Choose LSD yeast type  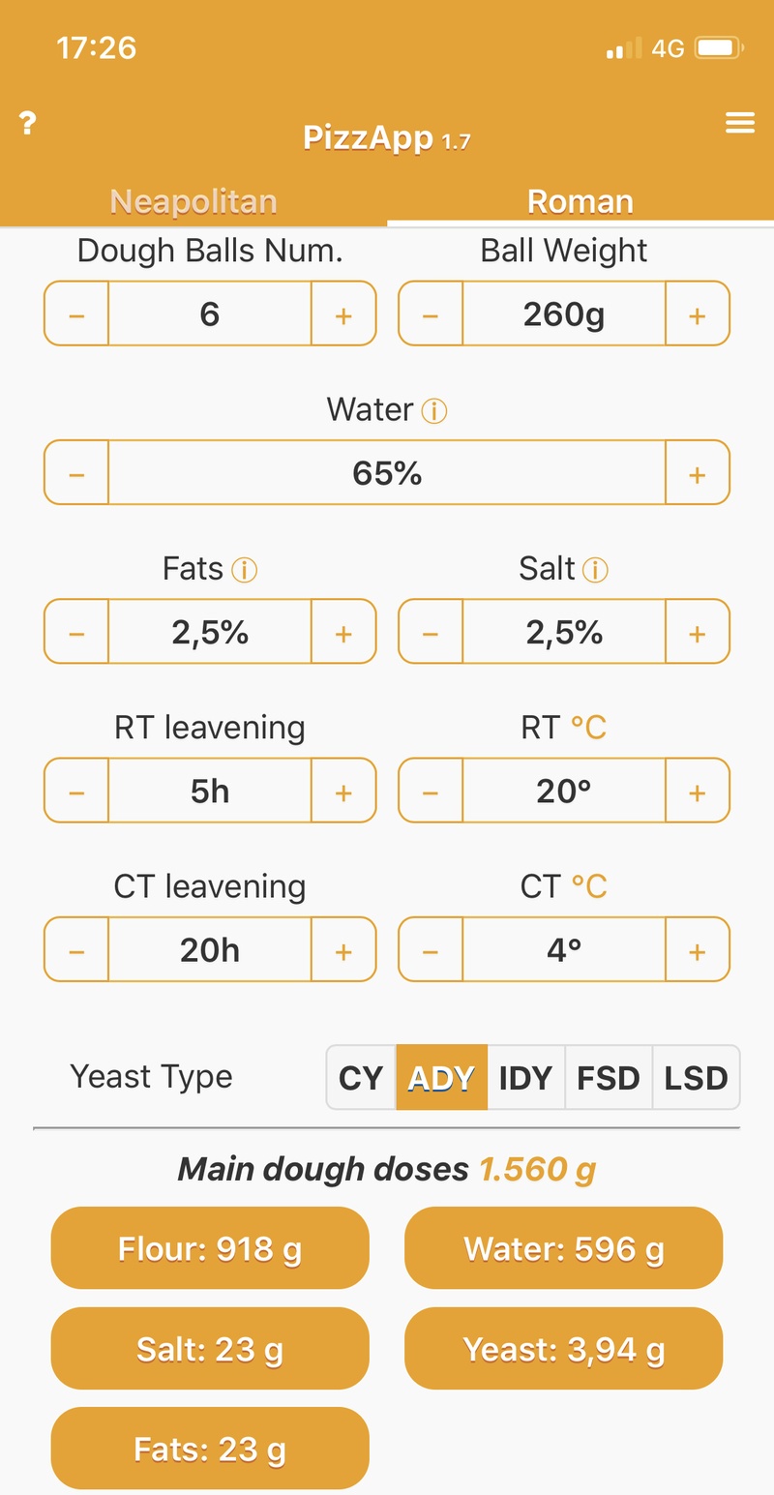click(696, 1078)
